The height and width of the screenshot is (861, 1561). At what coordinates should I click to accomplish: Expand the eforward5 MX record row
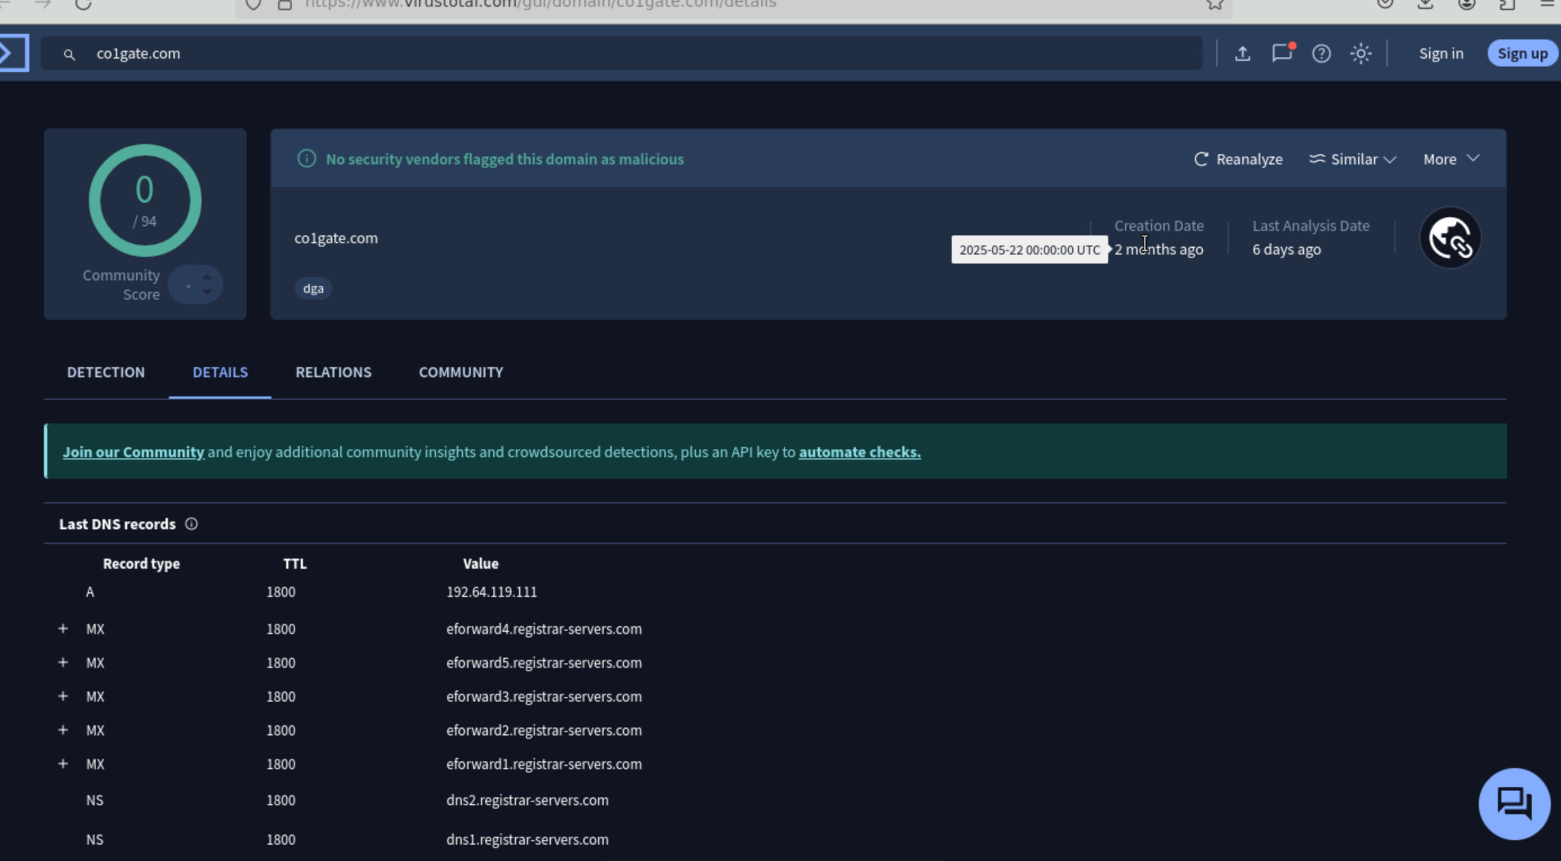click(63, 662)
